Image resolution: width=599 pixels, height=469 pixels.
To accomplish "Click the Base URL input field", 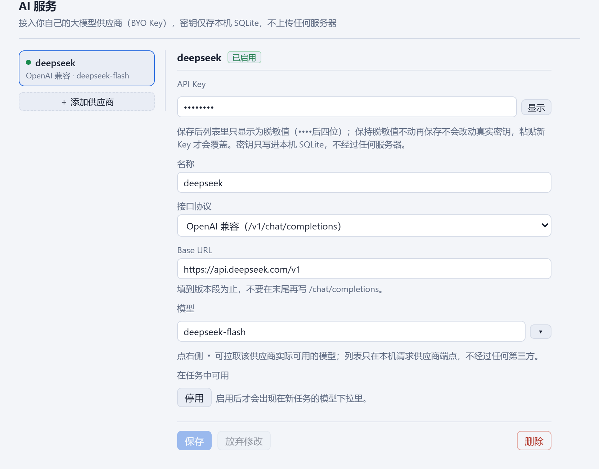I will click(x=364, y=269).
